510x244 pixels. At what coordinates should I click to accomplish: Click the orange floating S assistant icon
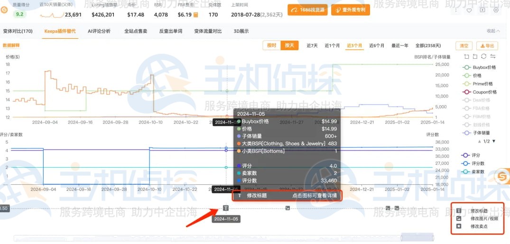pos(501,178)
